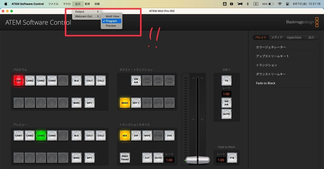Image resolution: width=324 pixels, height=169 pixels.
Task: Select CAM3 on the Program bus
Action: (41, 81)
